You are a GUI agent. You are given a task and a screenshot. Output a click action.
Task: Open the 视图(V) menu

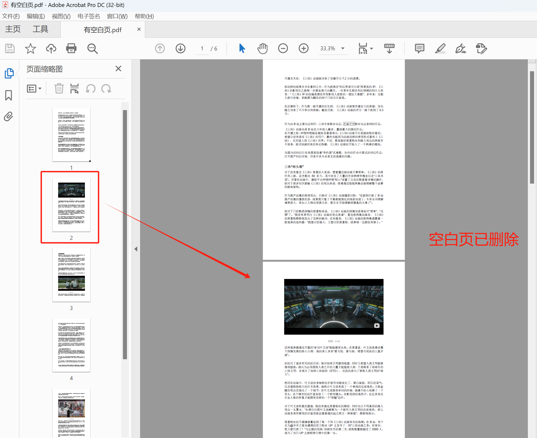[61, 16]
